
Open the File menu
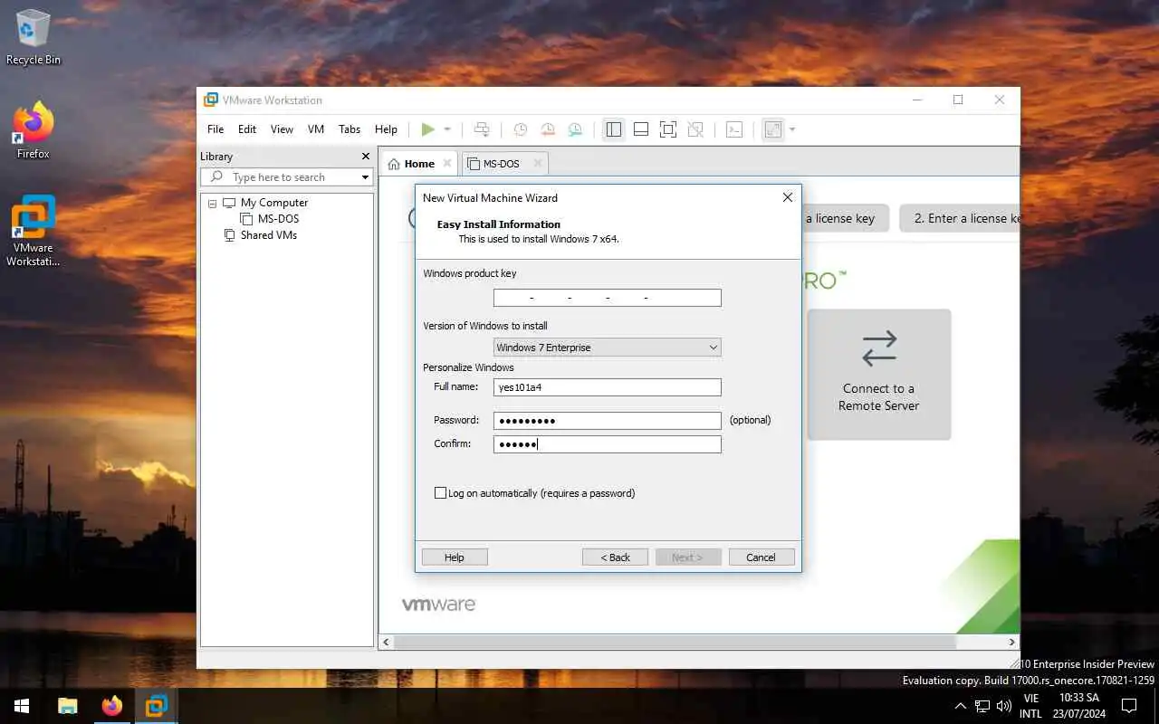(216, 129)
